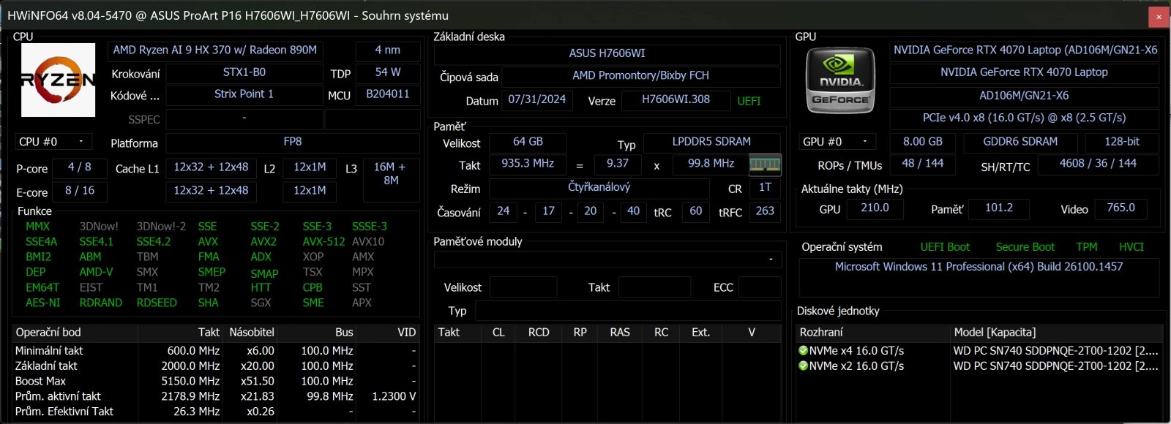
Task: Click the GPU clock value 210.0
Action: [x=875, y=208]
